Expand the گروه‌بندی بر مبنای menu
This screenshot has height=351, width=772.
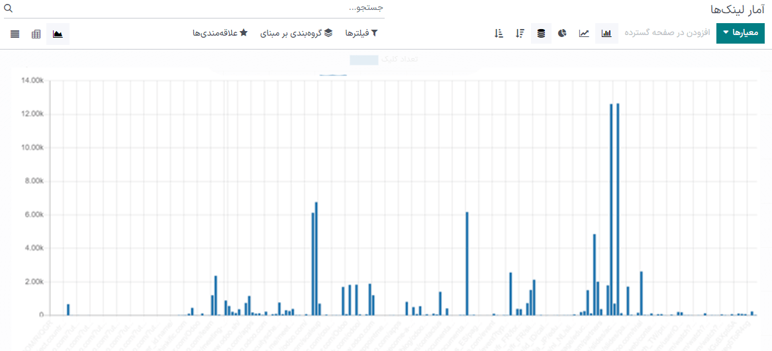(x=299, y=33)
